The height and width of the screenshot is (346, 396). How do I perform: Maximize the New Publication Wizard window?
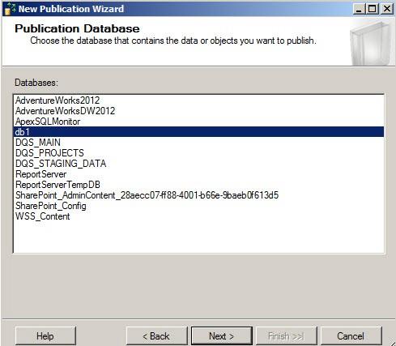[x=373, y=9]
